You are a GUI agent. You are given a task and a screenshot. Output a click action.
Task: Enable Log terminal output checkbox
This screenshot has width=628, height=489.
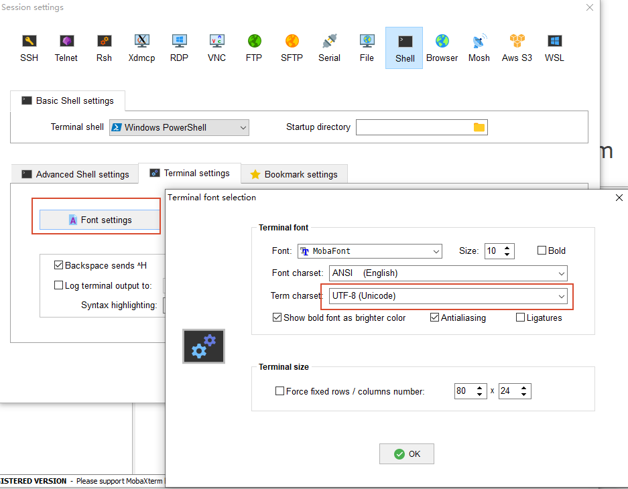click(58, 285)
